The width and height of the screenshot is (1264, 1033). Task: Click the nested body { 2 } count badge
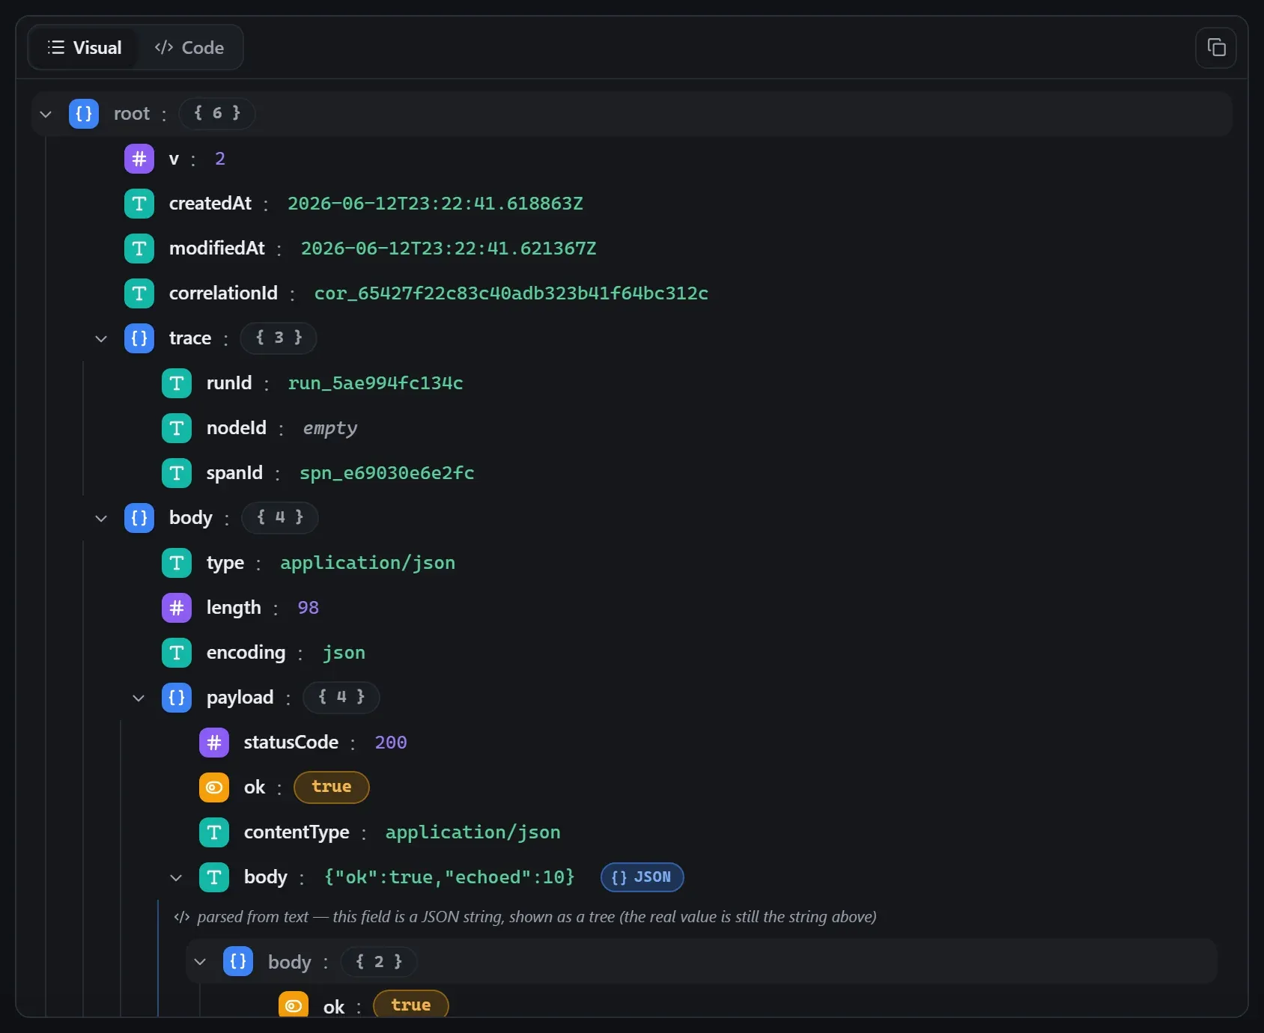379,962
